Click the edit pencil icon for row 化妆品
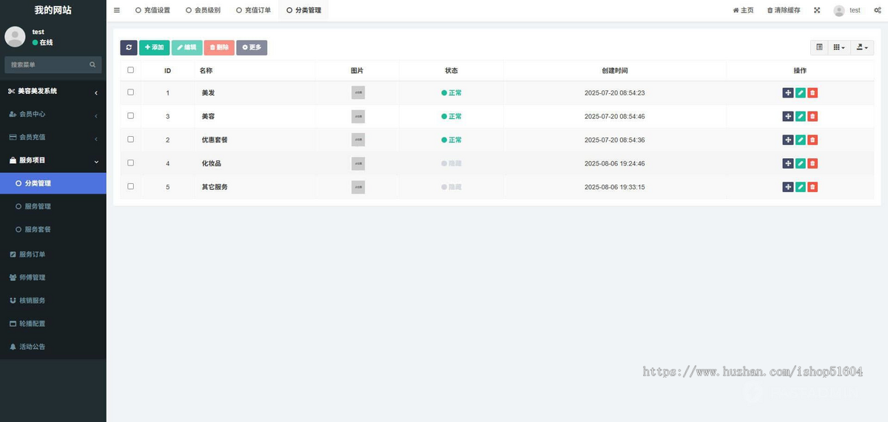 point(800,163)
